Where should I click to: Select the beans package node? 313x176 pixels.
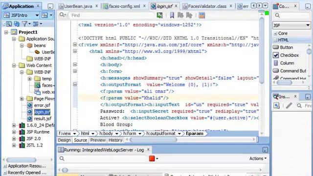40,45
